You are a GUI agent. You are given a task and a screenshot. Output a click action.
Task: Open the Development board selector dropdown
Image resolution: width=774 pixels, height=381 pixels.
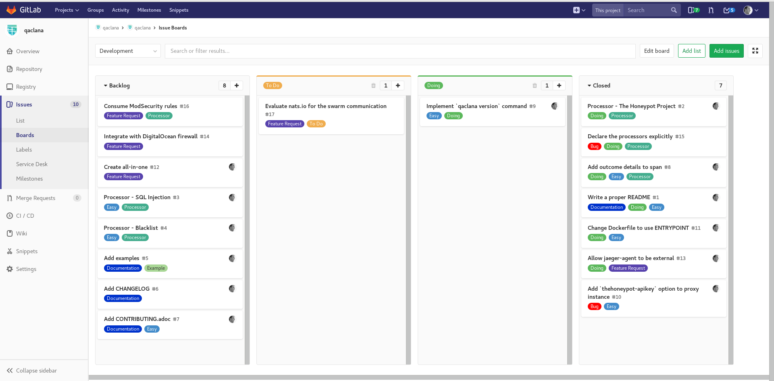(127, 51)
